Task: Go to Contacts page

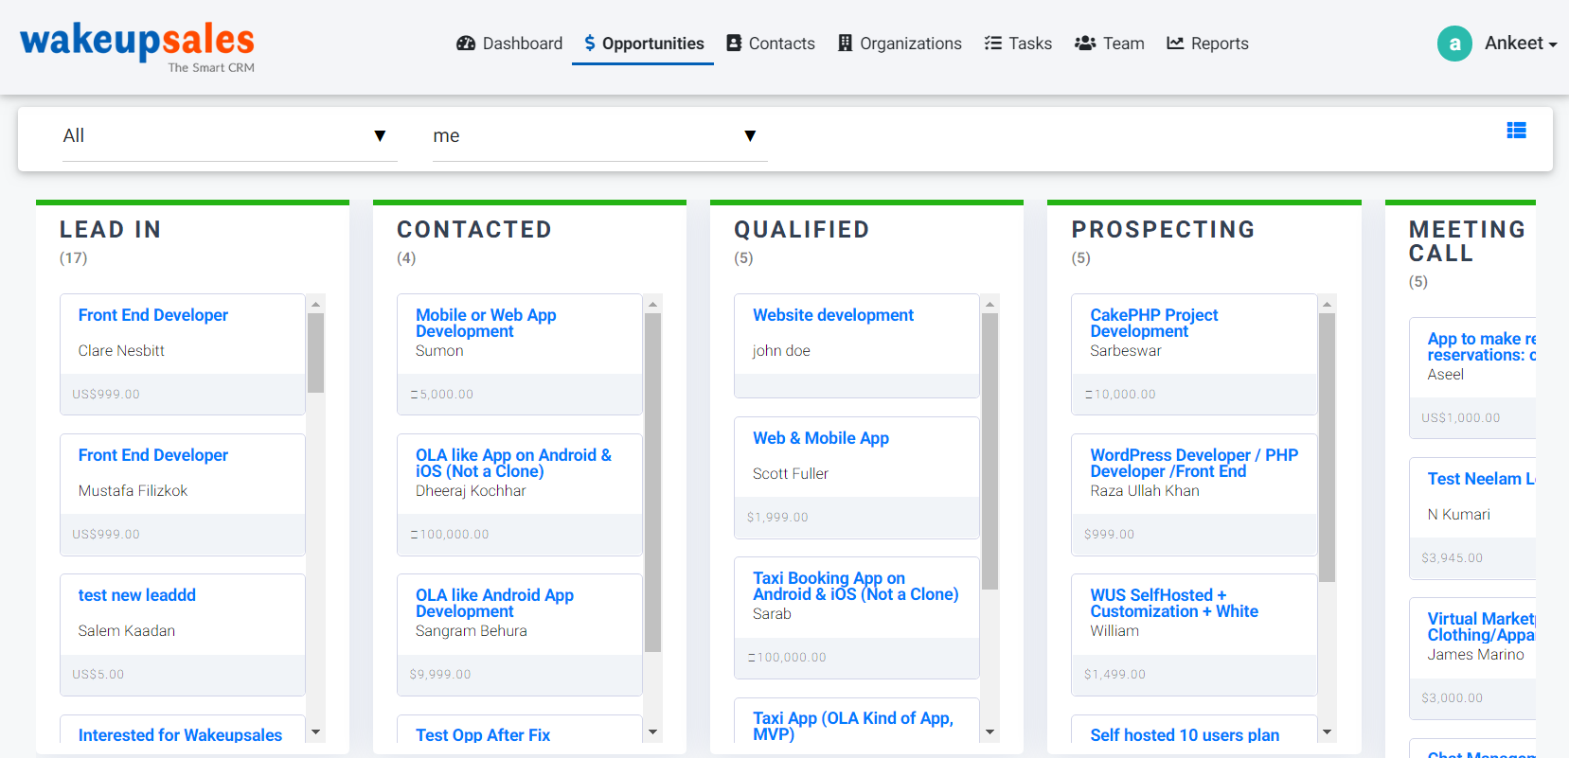Action: click(x=771, y=44)
